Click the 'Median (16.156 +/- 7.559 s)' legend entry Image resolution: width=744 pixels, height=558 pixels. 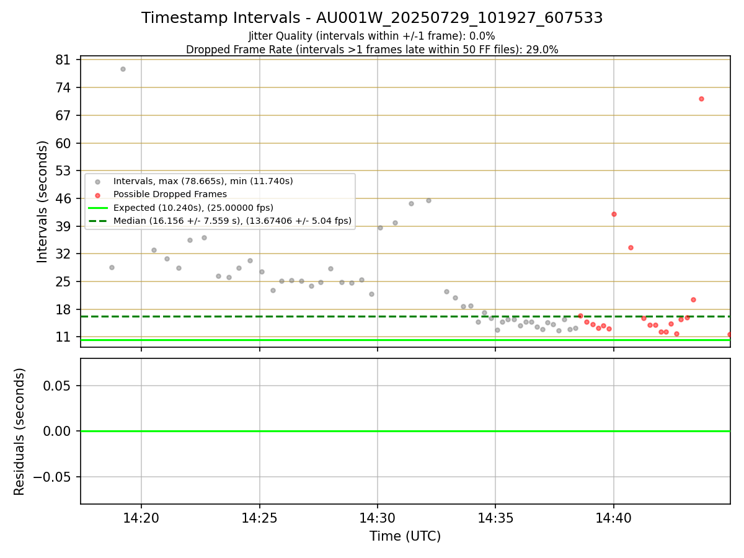point(232,221)
